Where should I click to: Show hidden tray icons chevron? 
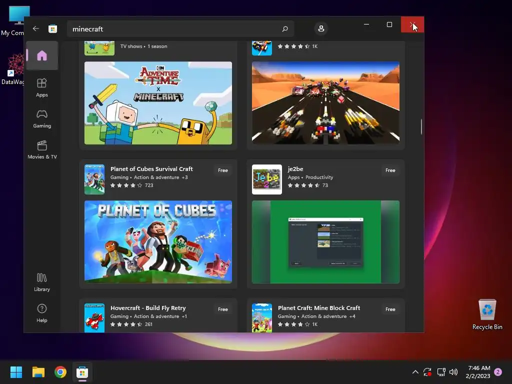click(415, 372)
